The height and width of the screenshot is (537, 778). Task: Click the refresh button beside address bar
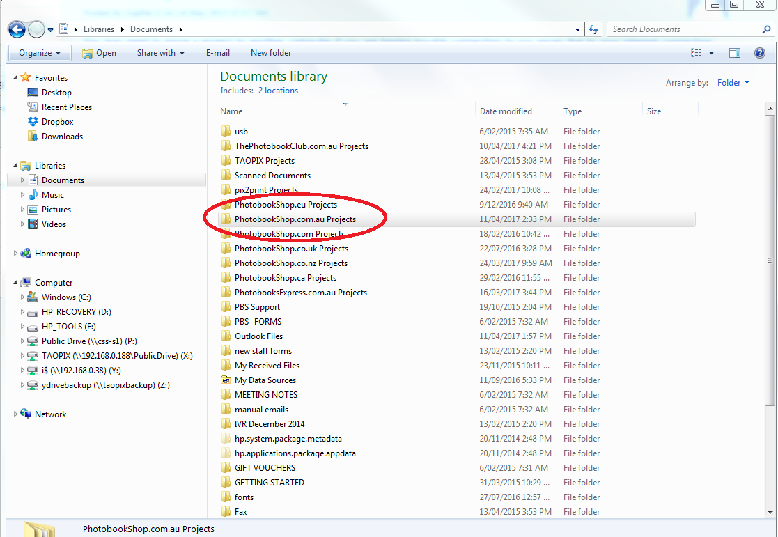(593, 29)
